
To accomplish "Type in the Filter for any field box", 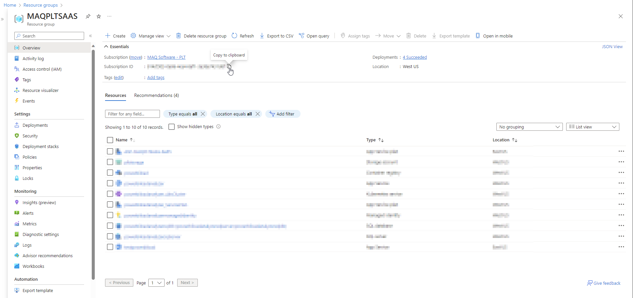I will pos(132,114).
